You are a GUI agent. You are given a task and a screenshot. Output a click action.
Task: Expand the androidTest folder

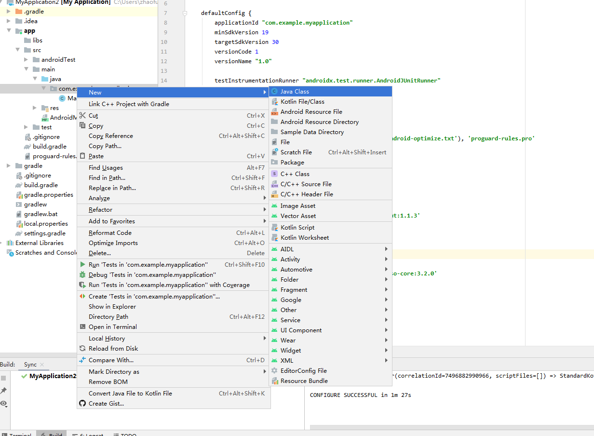pos(26,59)
